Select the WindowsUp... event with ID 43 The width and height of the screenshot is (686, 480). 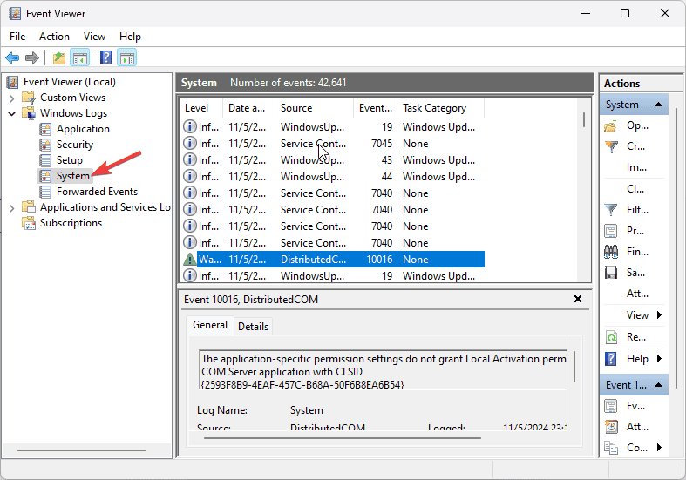point(333,160)
